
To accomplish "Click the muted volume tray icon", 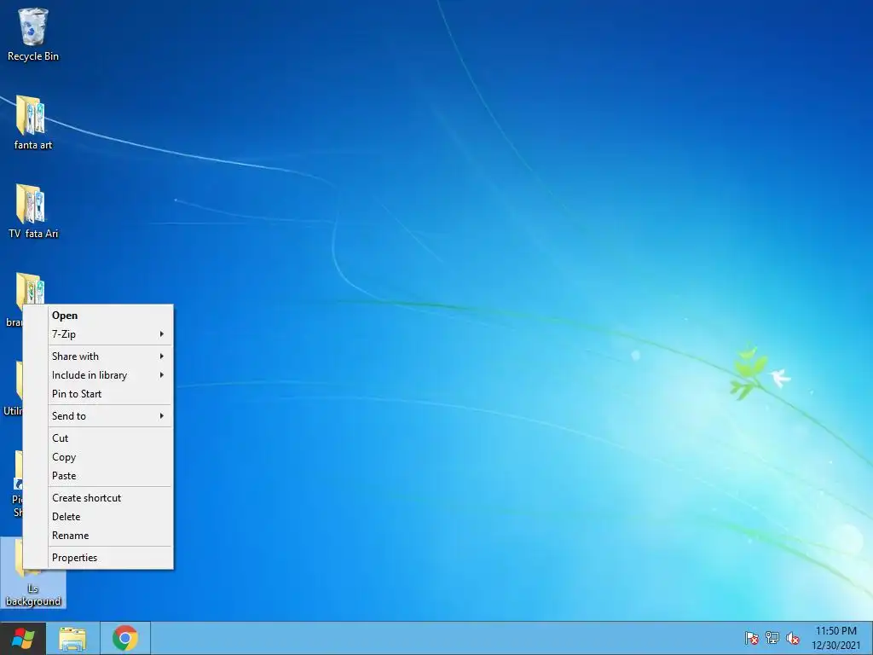I will (793, 638).
